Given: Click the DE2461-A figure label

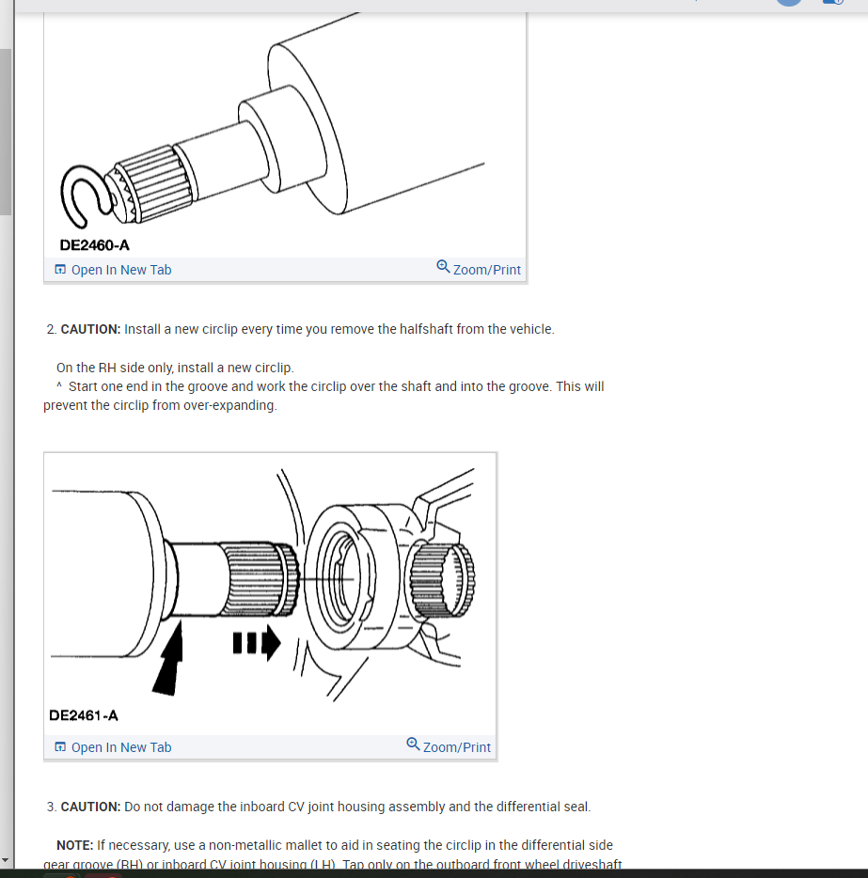Looking at the screenshot, I should coord(84,715).
